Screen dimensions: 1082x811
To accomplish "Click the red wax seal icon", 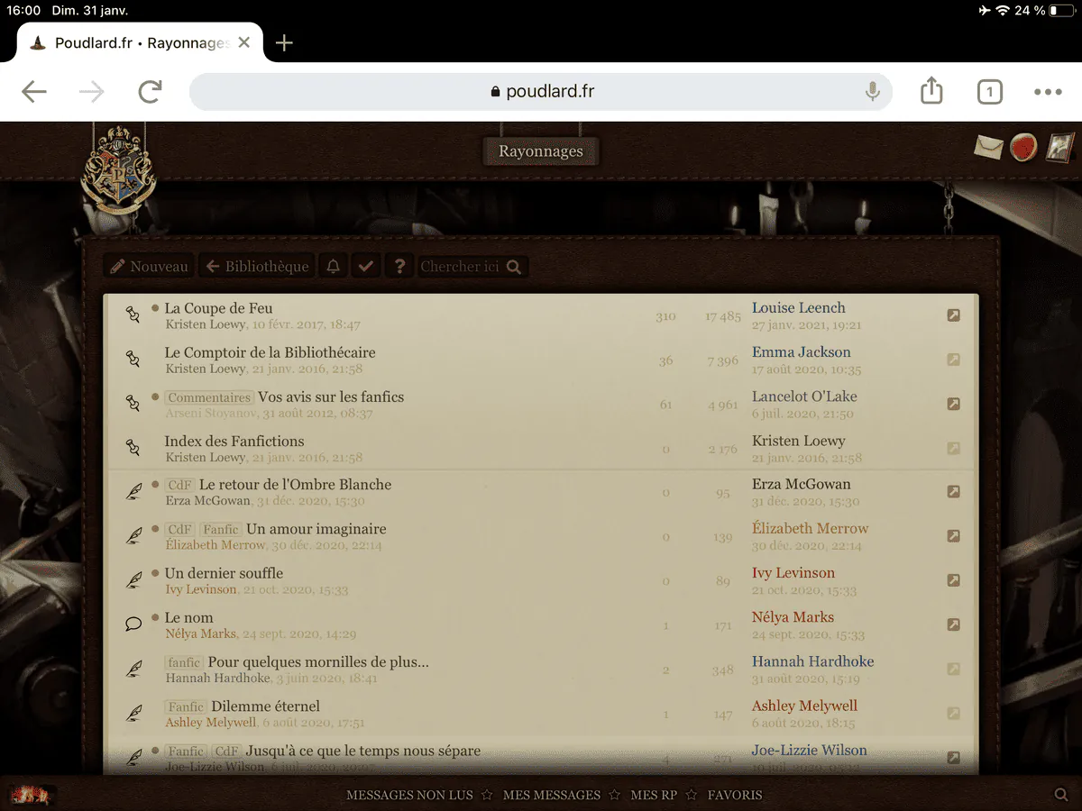I will click(1022, 147).
